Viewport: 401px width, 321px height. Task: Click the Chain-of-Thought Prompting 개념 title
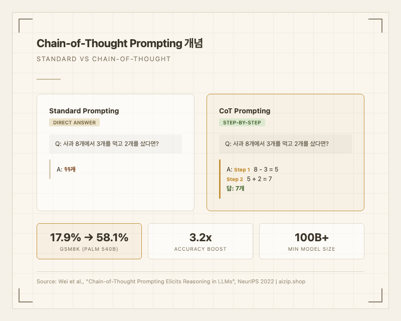[x=120, y=44]
